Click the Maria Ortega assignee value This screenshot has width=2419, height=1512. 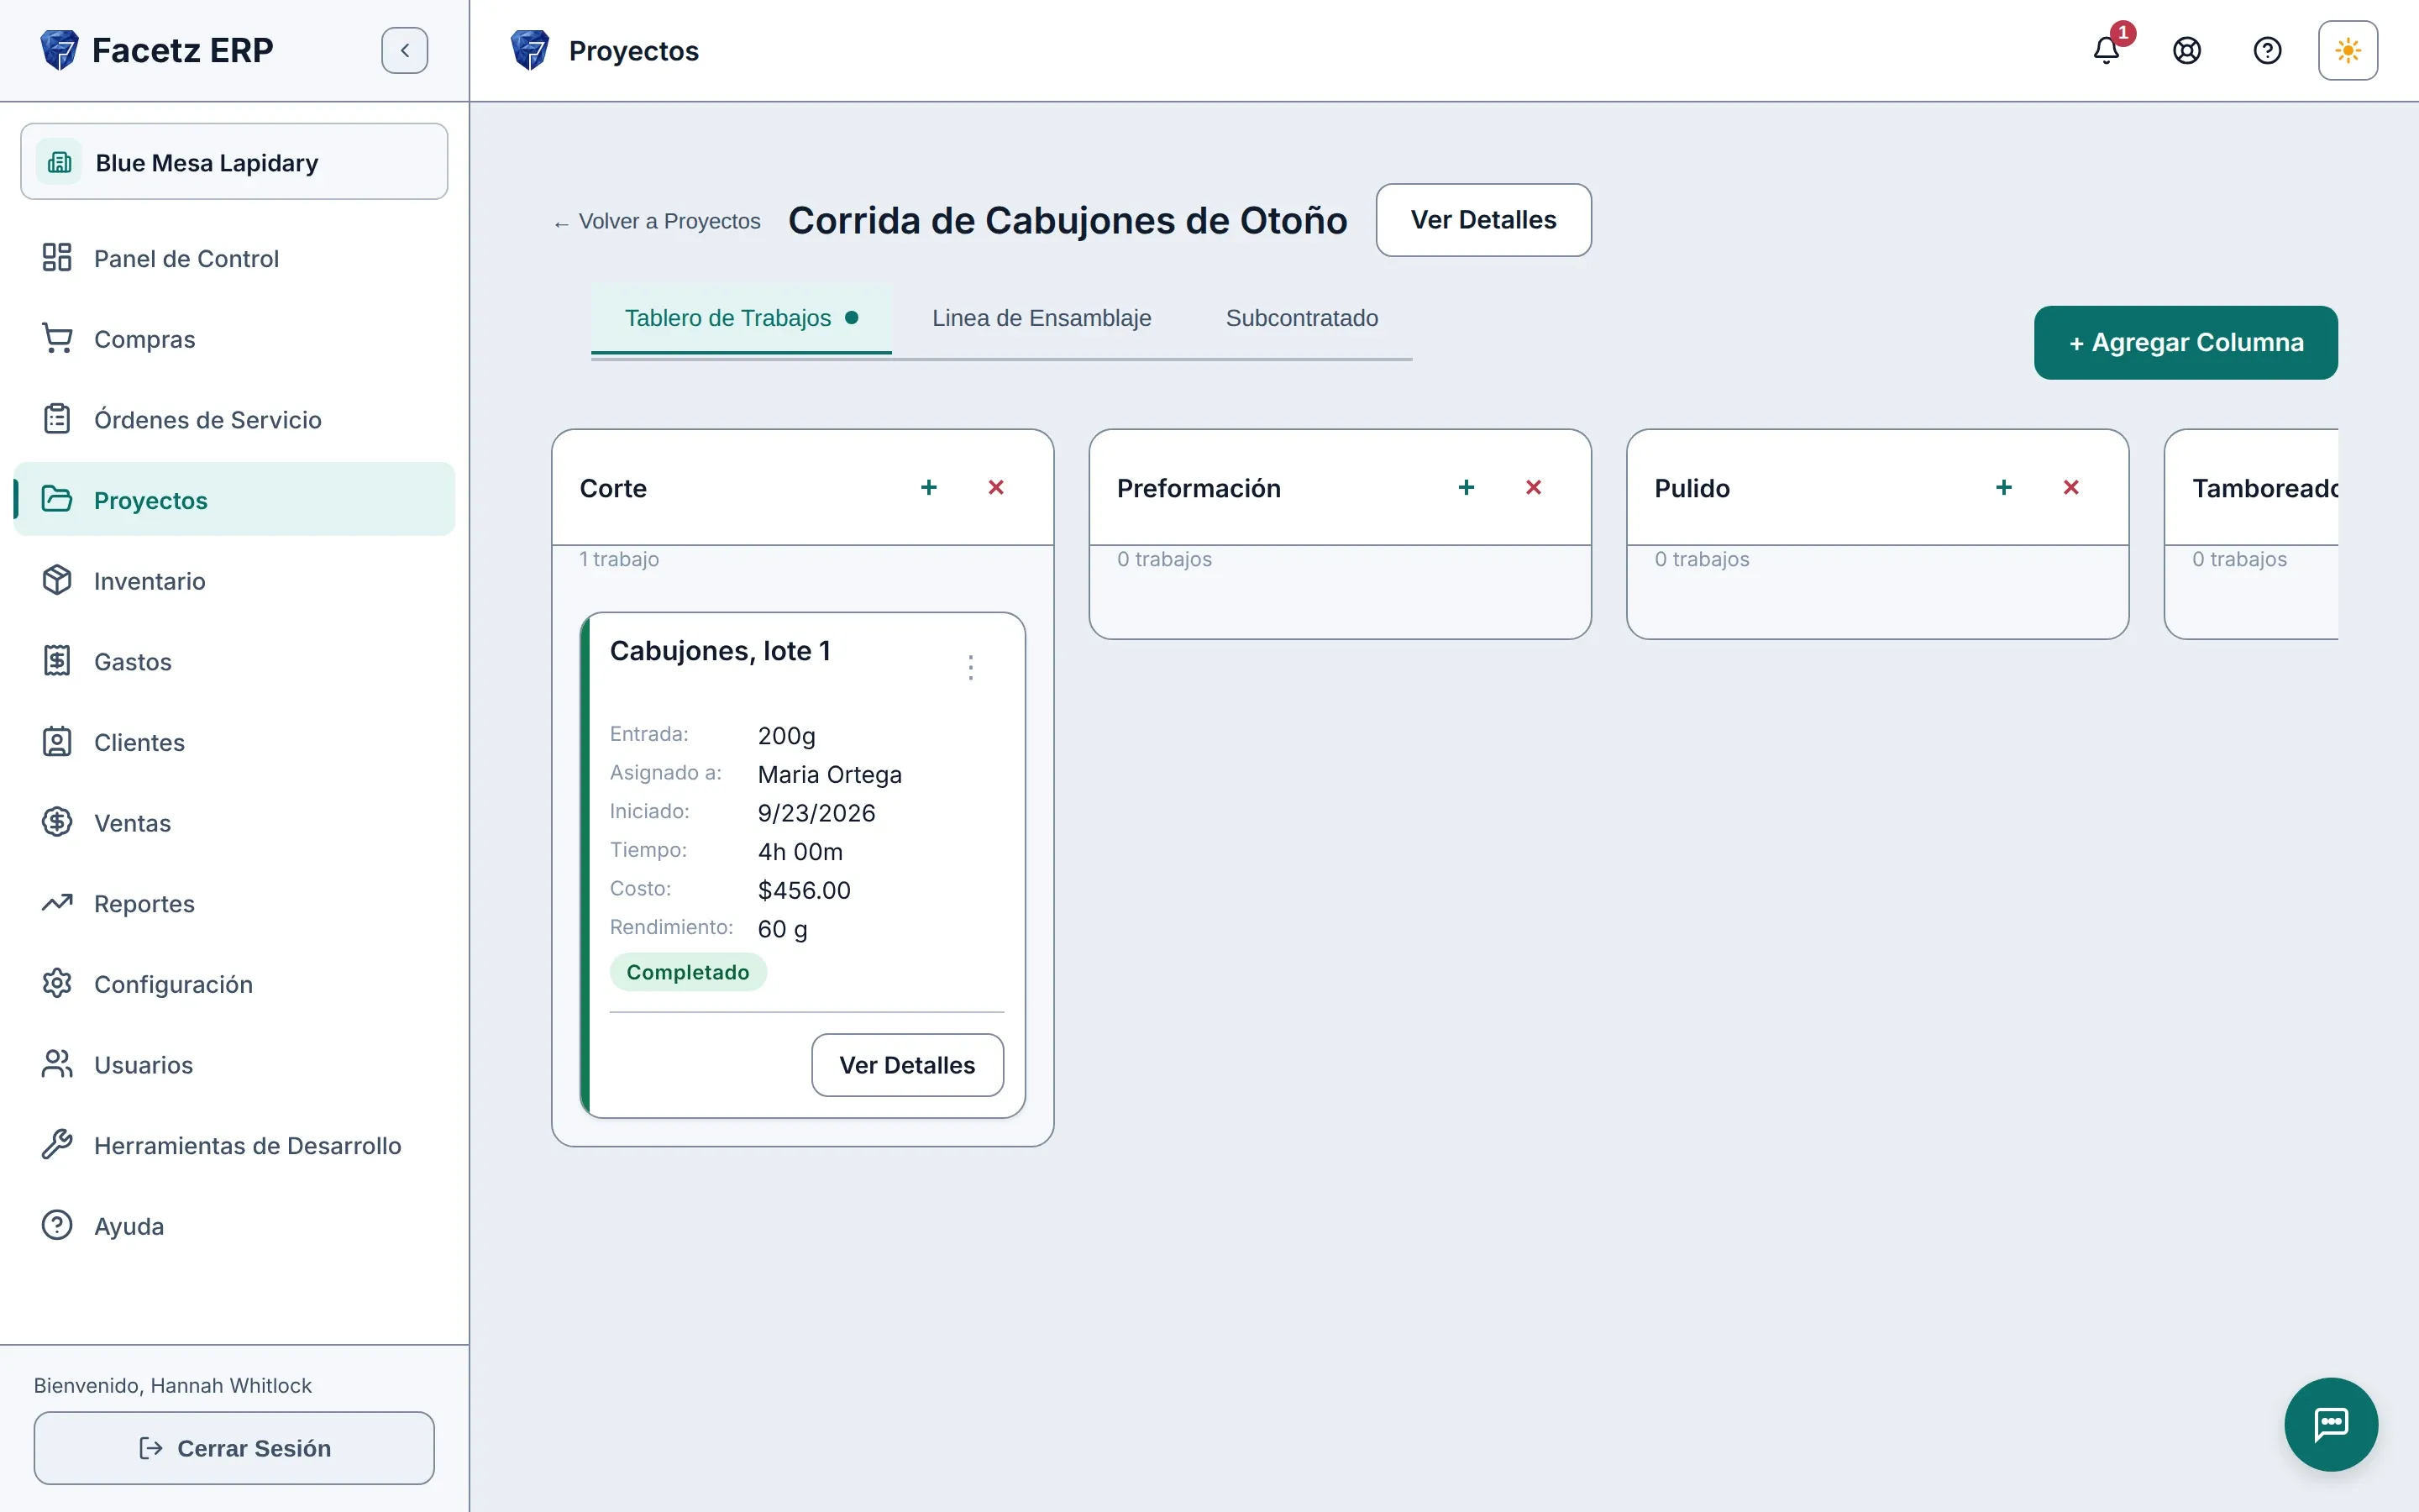pos(830,774)
